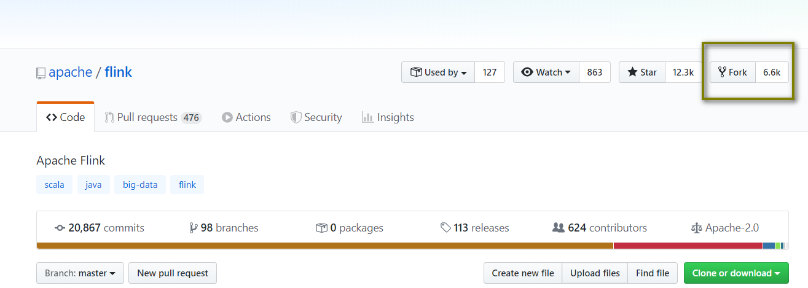Image resolution: width=808 pixels, height=288 pixels.
Task: Click the packages box icon
Action: [x=321, y=228]
